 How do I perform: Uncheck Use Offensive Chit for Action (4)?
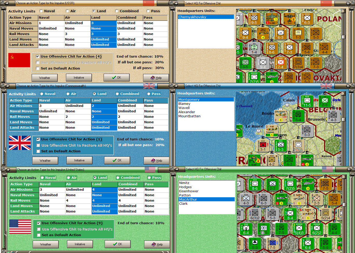coord(38,57)
